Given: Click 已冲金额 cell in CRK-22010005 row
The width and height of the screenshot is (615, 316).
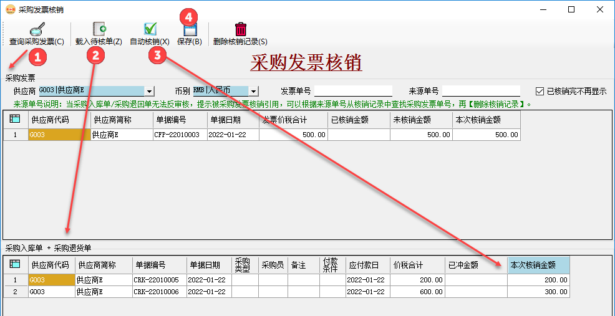Looking at the screenshot, I should 476,280.
